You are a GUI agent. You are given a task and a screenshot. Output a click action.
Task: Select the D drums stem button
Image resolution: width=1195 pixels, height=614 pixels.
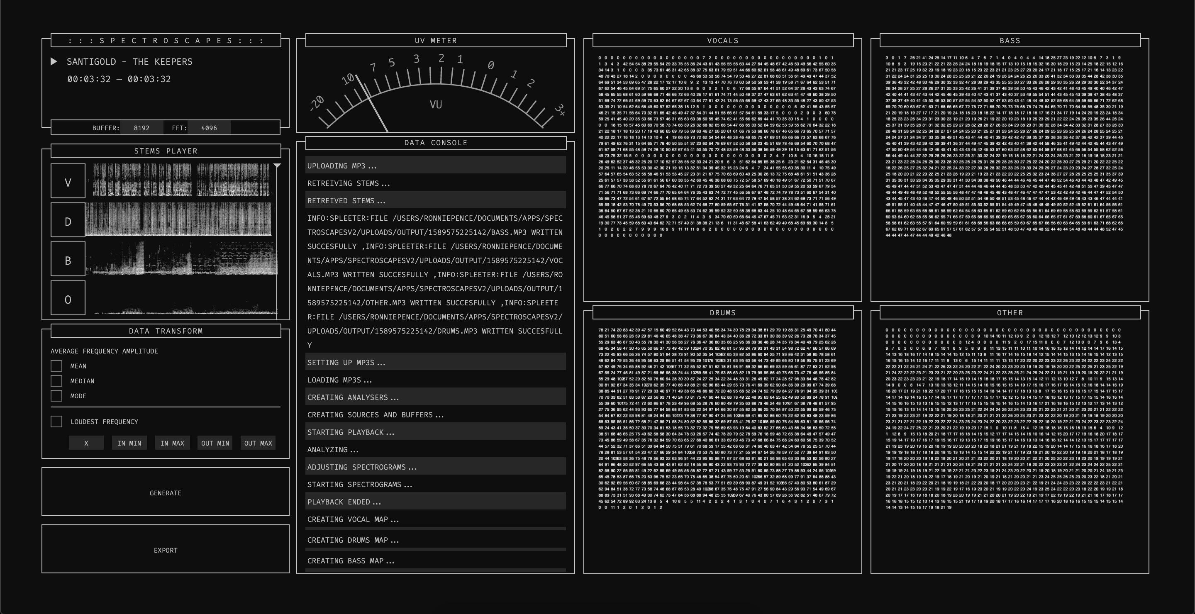pos(68,220)
